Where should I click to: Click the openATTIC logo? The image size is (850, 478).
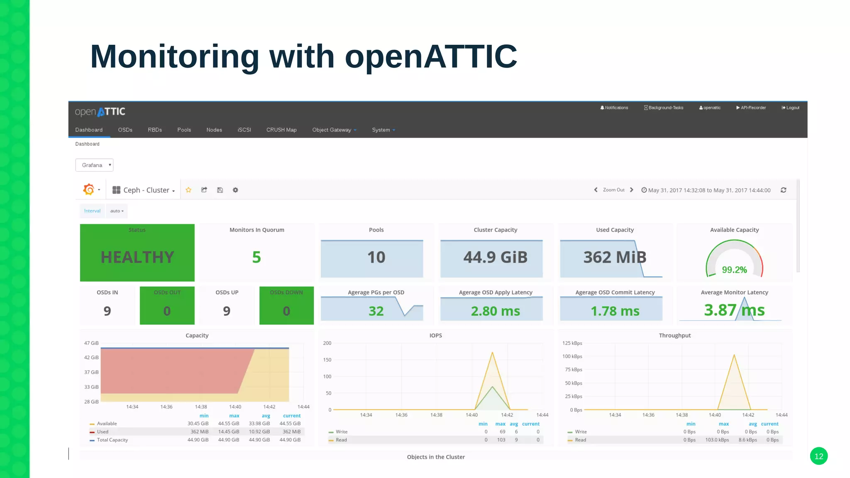pyautogui.click(x=100, y=112)
